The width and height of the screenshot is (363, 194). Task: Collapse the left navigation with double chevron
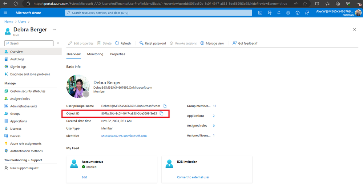[x=58, y=43]
